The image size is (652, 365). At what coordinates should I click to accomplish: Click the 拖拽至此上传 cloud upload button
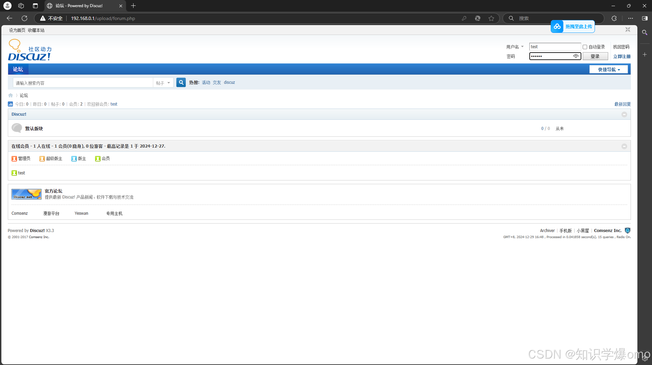point(572,26)
